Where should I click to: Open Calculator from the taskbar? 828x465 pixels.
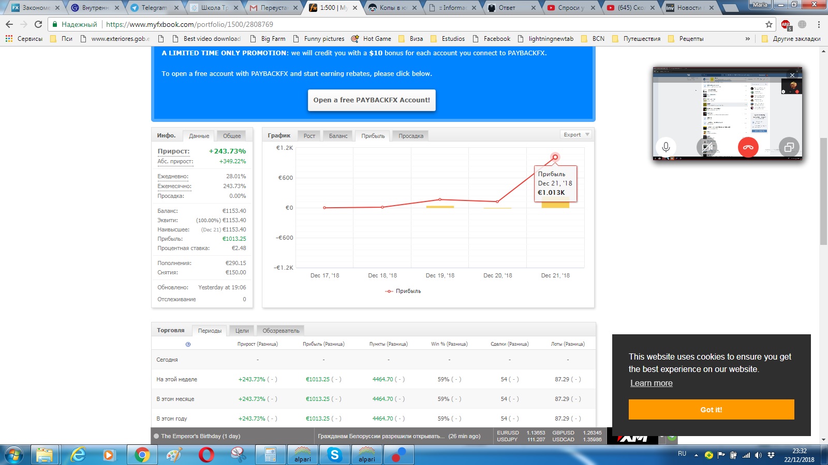click(270, 455)
